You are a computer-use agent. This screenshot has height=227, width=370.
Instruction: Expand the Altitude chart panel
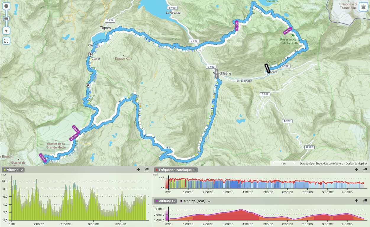[x=365, y=201]
